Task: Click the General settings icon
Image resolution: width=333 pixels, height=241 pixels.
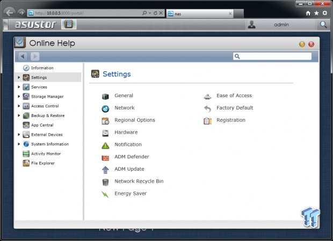Action: point(105,97)
